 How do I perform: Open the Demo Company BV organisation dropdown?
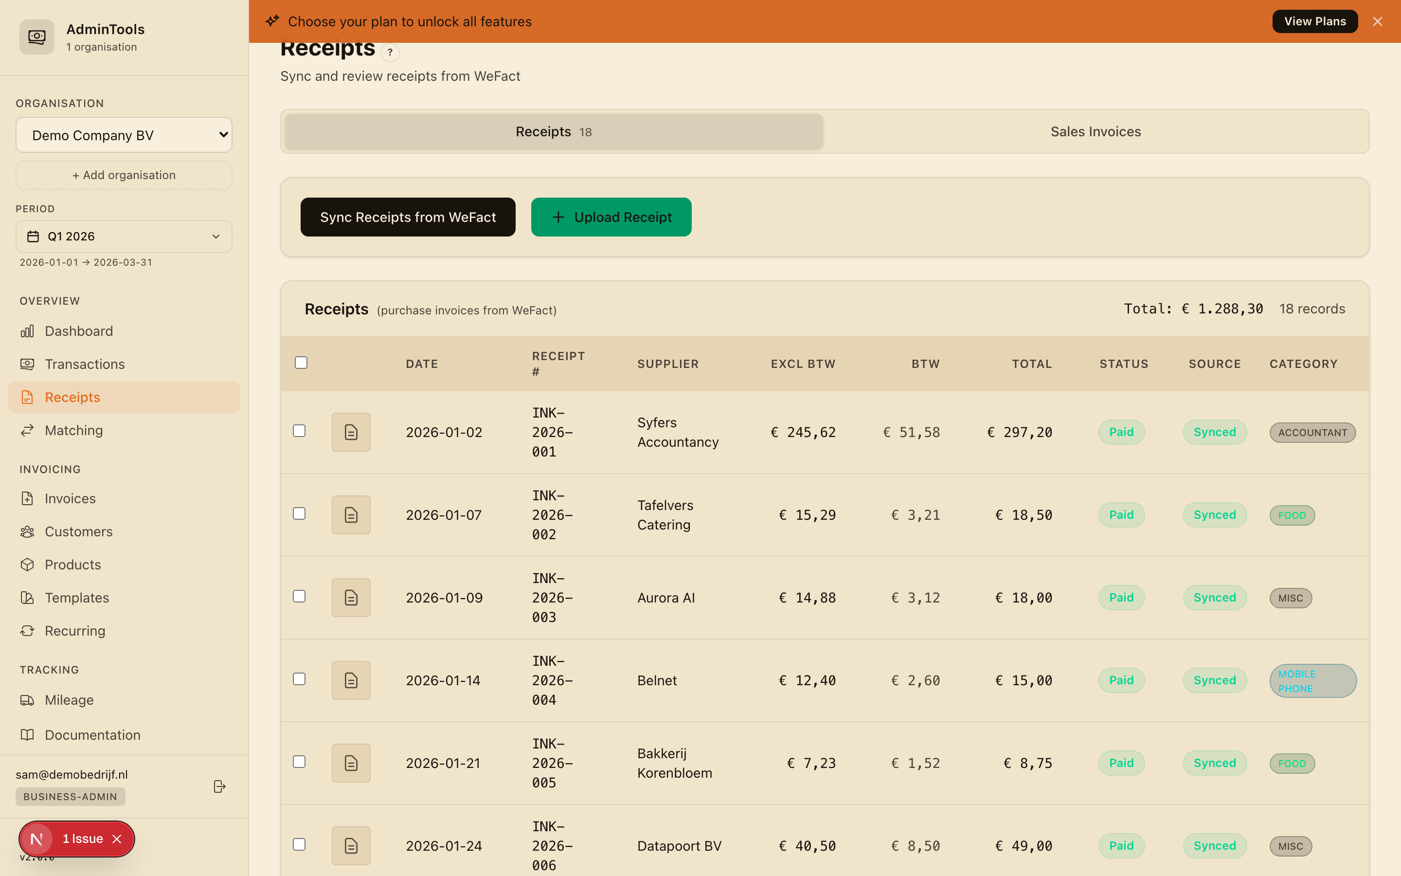pyautogui.click(x=124, y=135)
